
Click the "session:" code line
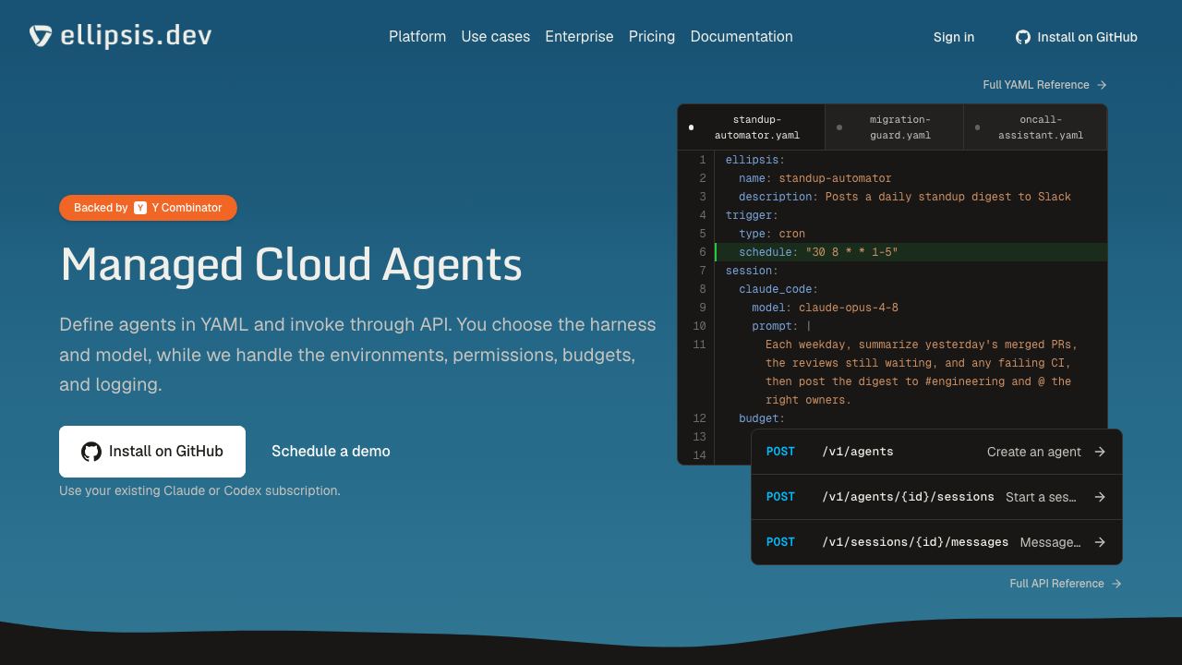[752, 271]
